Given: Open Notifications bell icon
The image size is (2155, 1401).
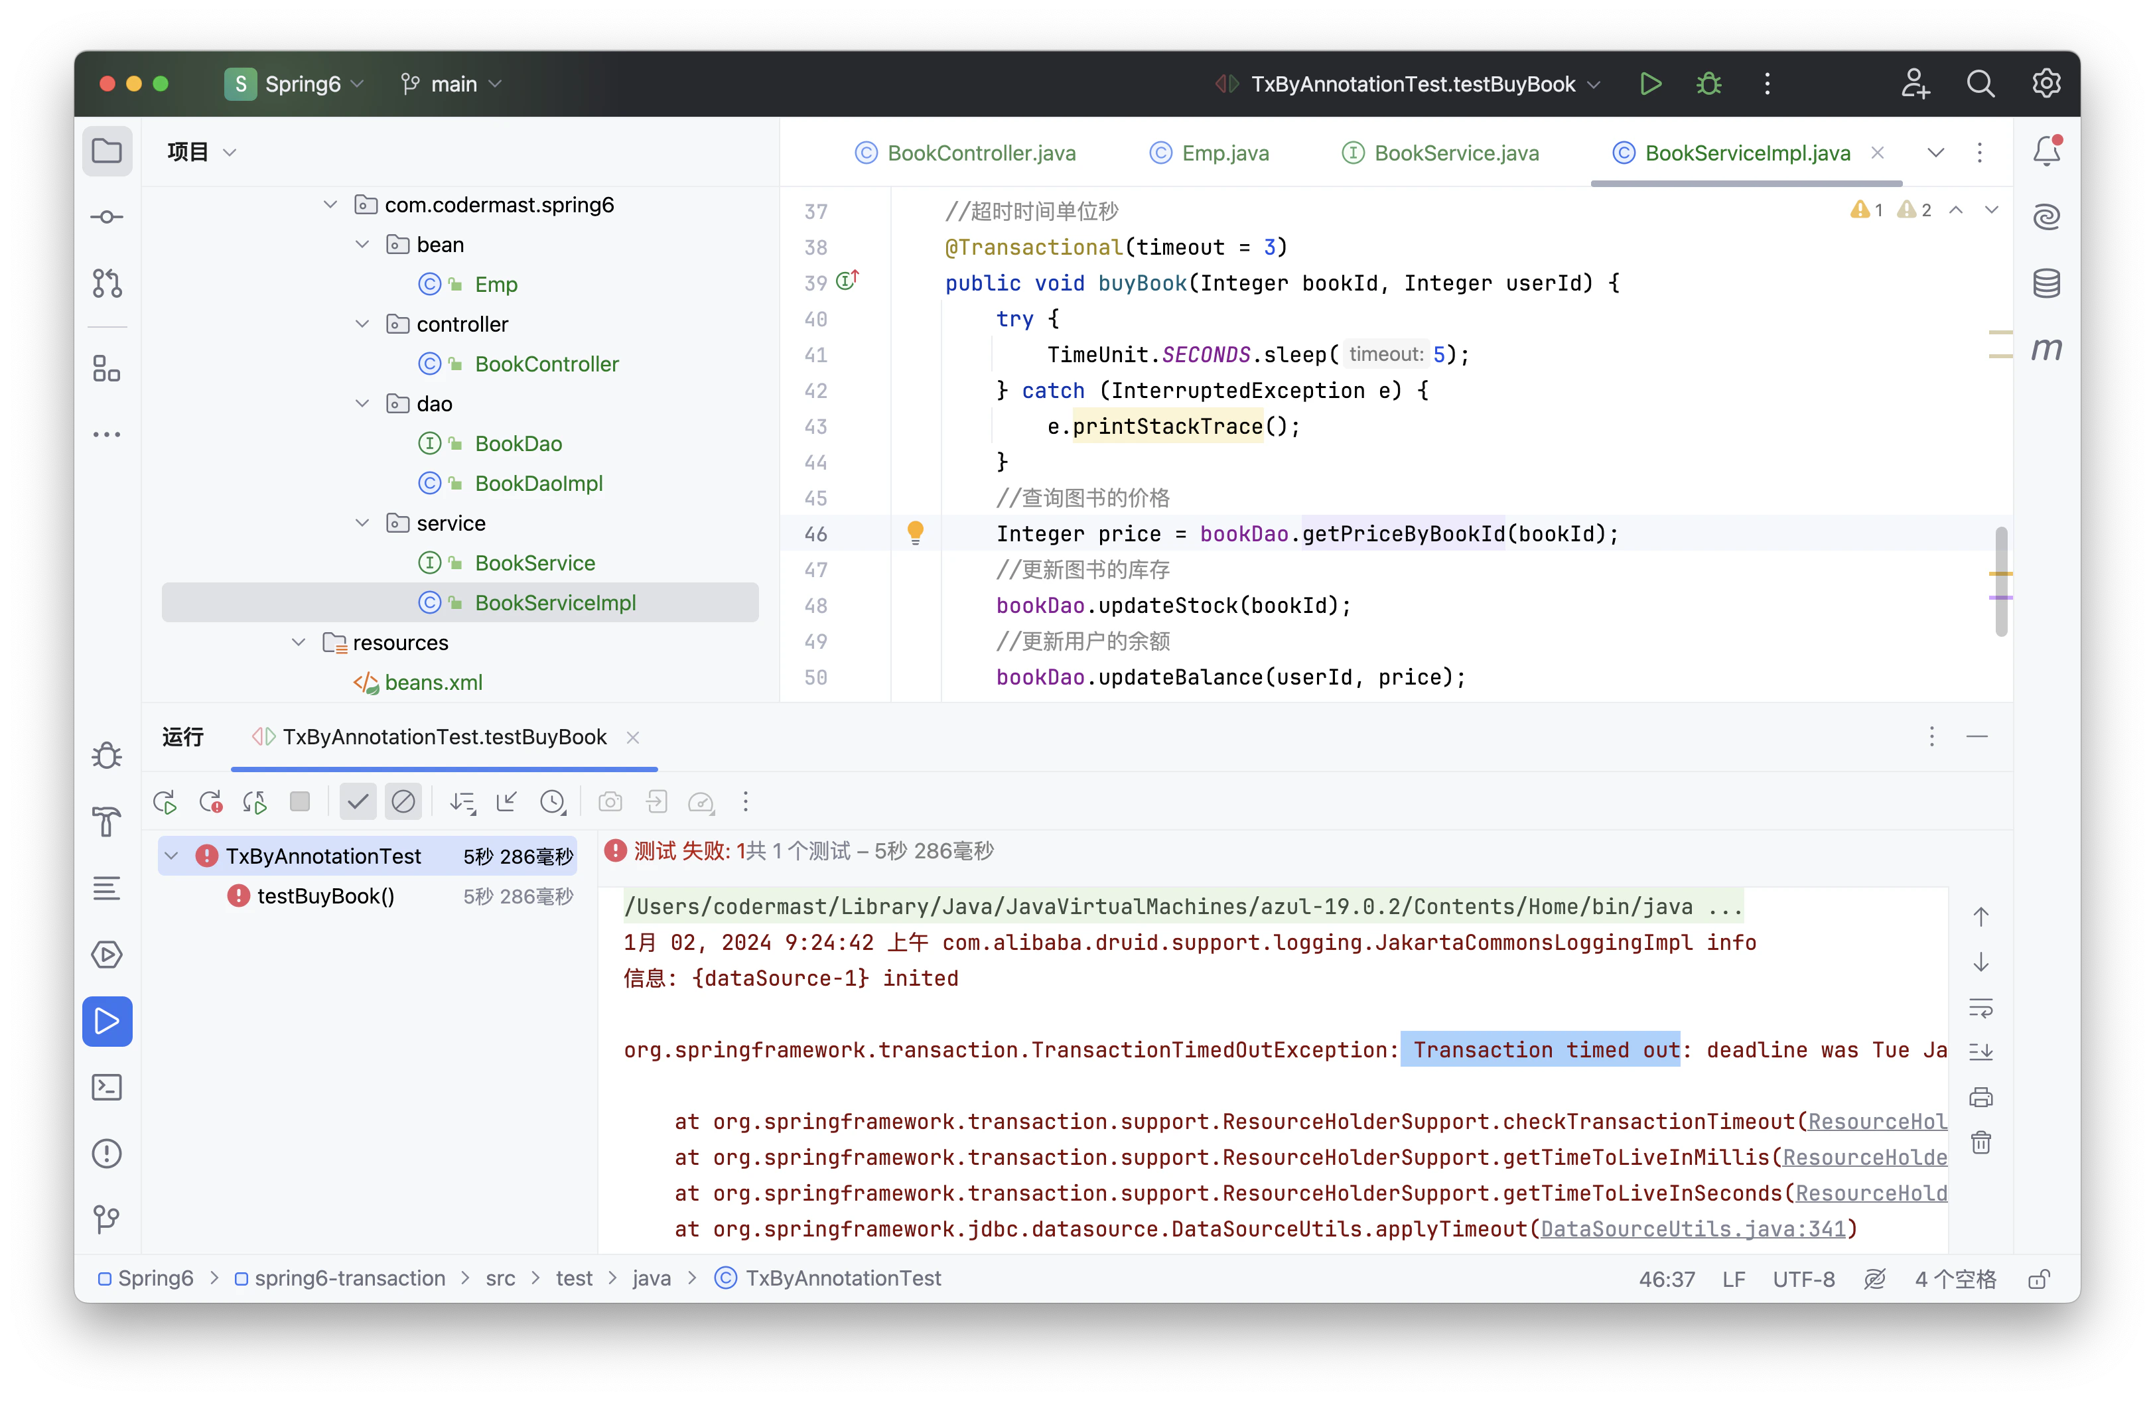Looking at the screenshot, I should (2046, 151).
